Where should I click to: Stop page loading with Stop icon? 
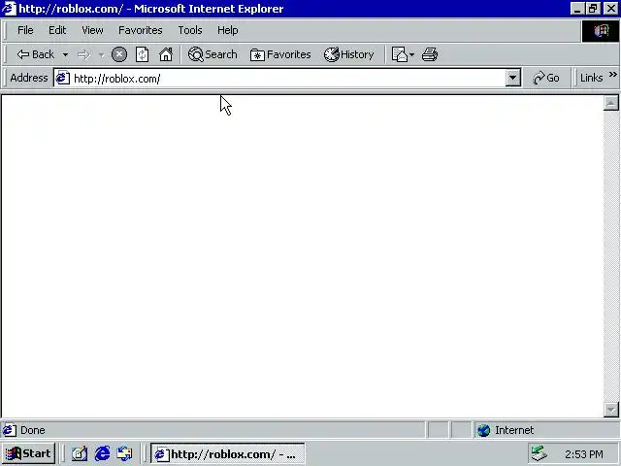coord(119,54)
